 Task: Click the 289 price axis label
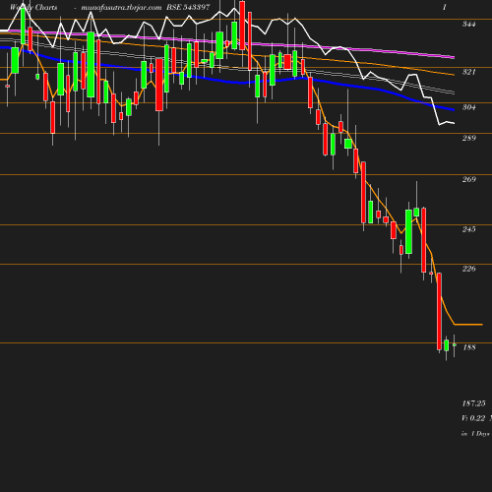[x=468, y=138]
